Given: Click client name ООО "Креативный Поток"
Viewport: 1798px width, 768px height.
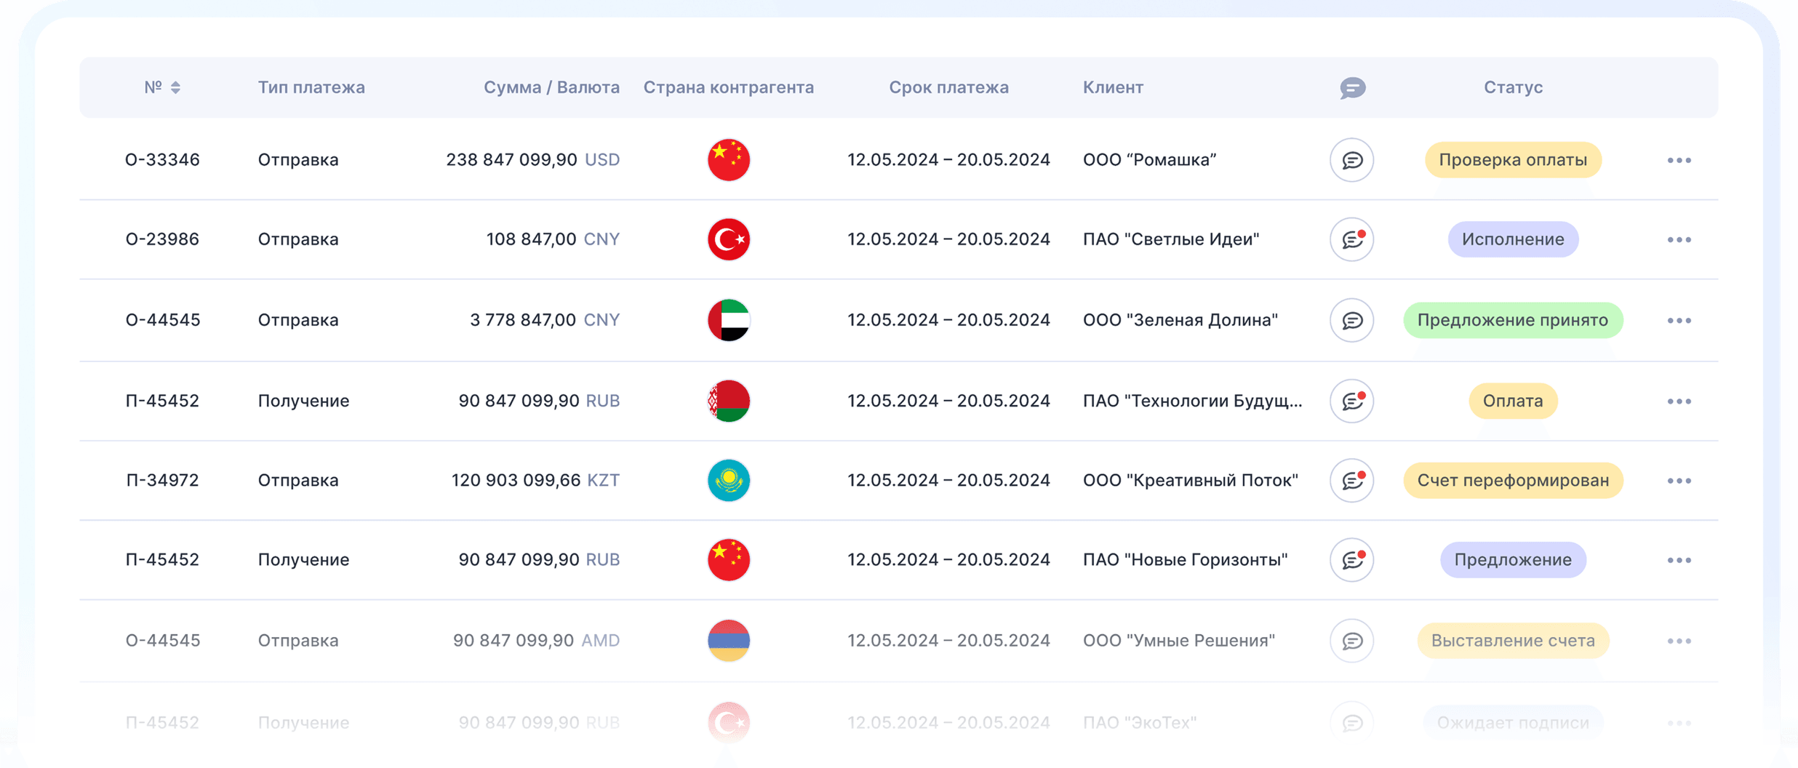Looking at the screenshot, I should coord(1190,480).
